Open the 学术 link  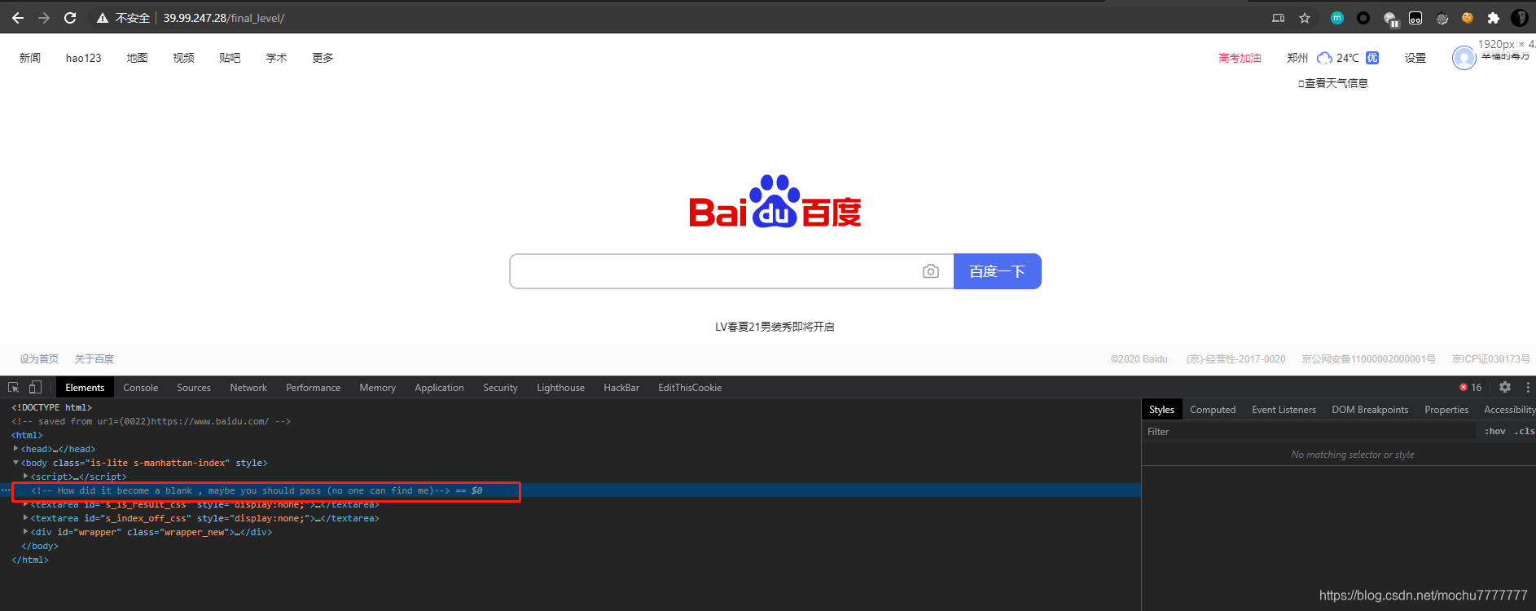coord(276,58)
